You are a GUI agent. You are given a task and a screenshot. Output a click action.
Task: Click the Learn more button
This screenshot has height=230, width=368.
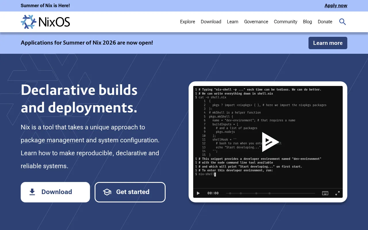coord(328,43)
